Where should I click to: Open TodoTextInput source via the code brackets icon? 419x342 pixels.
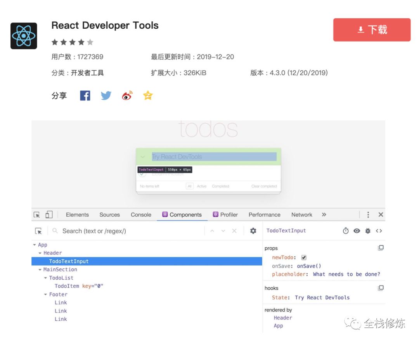click(x=379, y=231)
